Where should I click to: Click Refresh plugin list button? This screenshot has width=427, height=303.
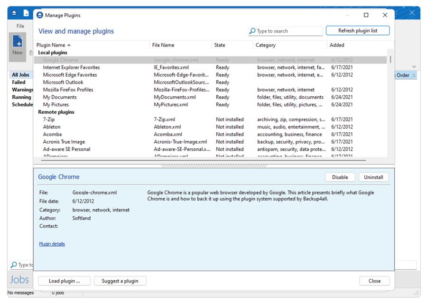click(x=358, y=31)
